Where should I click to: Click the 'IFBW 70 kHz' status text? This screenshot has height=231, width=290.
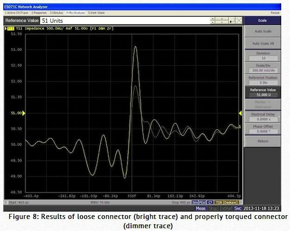click(x=100, y=202)
